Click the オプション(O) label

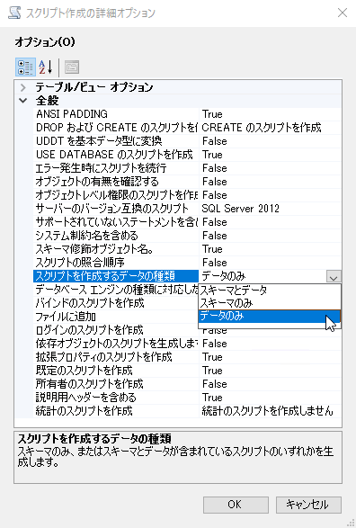pos(45,42)
